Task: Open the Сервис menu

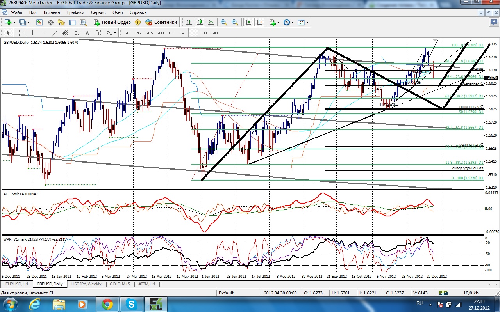Action: click(98, 12)
